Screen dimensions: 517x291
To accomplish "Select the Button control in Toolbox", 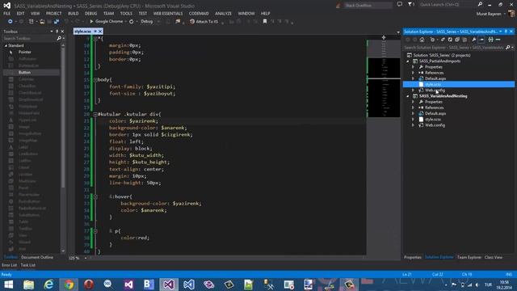I will pos(32,72).
